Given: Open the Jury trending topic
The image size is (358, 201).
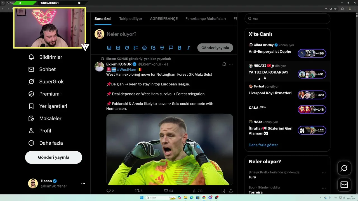Looking at the screenshot, I should pos(252,177).
